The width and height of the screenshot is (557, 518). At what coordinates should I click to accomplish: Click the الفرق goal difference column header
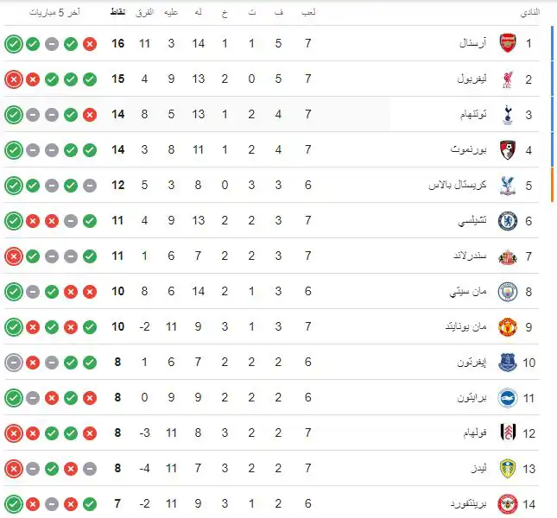coord(145,14)
